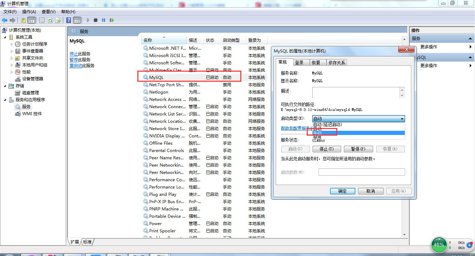Click the 确定 button
The height and width of the screenshot is (256, 475).
[343, 191]
